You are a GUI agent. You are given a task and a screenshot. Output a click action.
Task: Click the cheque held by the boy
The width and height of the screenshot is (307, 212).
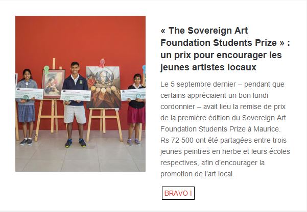pos(76,95)
